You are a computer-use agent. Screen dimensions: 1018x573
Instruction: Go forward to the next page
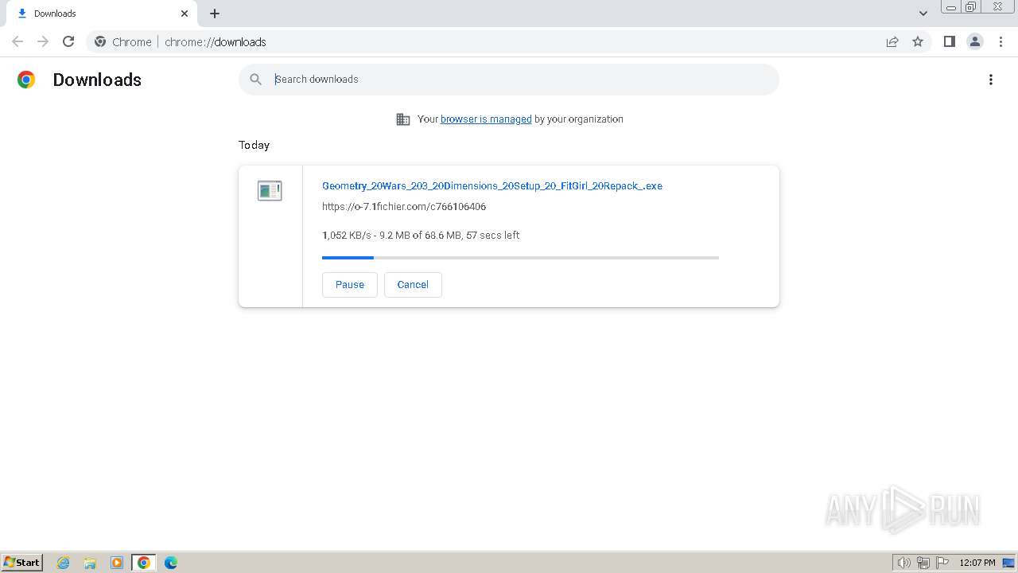click(x=43, y=41)
